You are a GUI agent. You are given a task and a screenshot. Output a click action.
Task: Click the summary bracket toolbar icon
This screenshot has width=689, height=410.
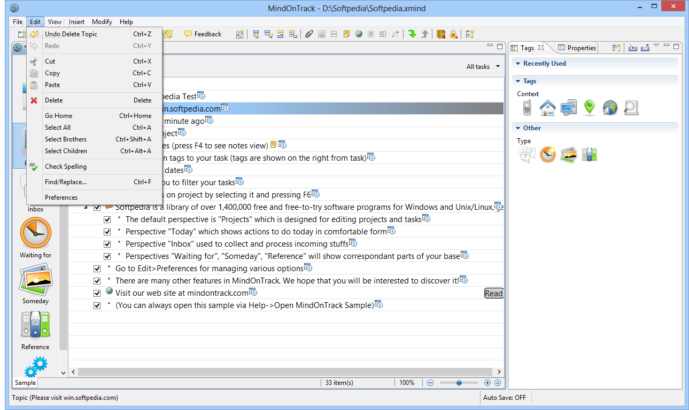coord(383,34)
